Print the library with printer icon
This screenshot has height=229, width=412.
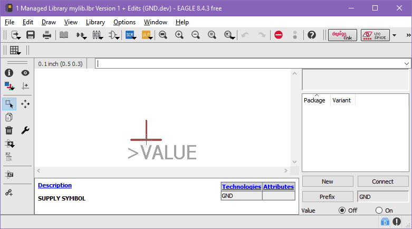47,35
